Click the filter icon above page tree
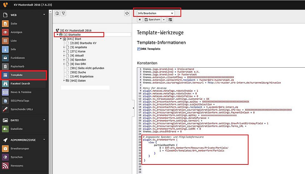Image resolution: width=305 pixels, height=174 pixels. (x=63, y=13)
